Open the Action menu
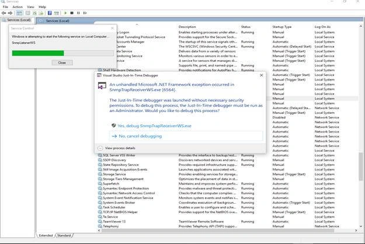Viewport: 365px width, 244px height. coord(18,7)
